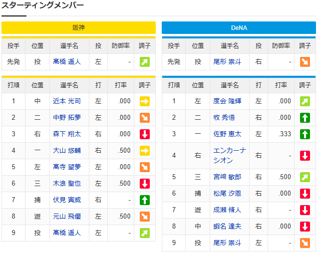Click position 捕 in 伏見 寅威 row
This screenshot has height=253, width=317.
pos(37,200)
